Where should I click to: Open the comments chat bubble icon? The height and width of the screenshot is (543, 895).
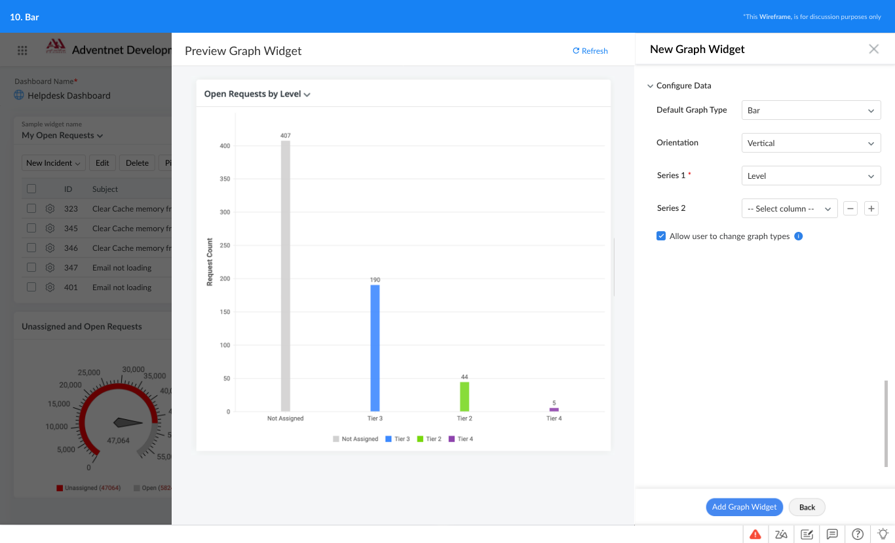coord(832,534)
